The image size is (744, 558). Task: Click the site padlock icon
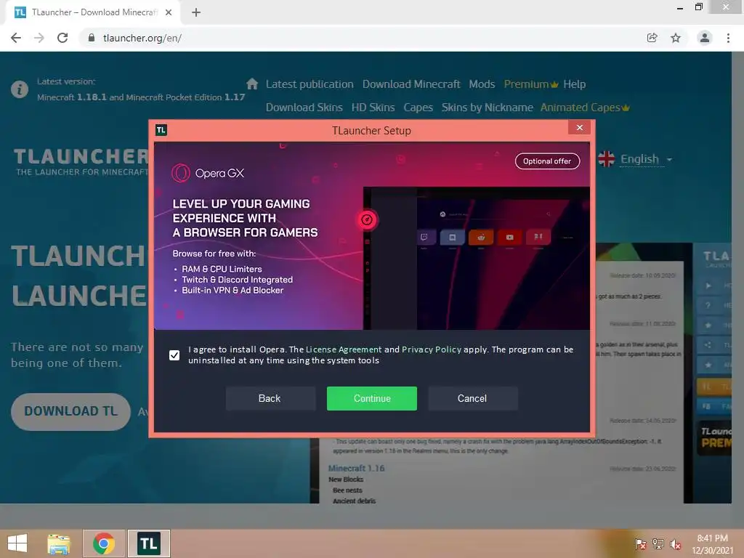tap(92, 38)
